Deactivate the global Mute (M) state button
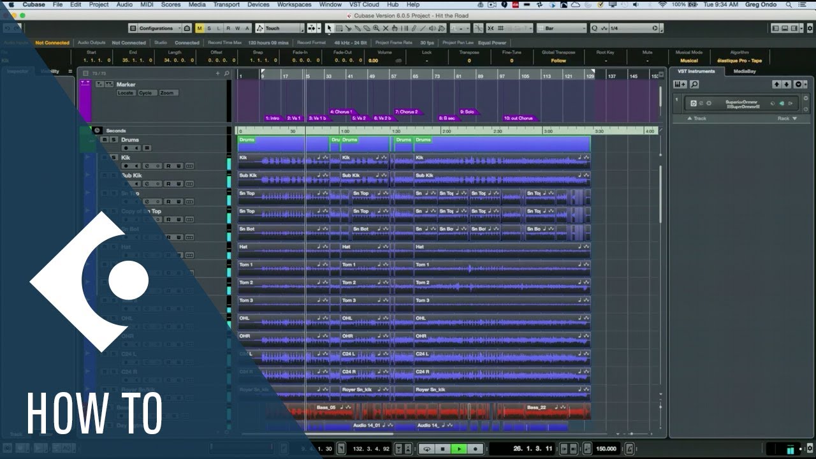The height and width of the screenshot is (459, 816). pyautogui.click(x=200, y=28)
